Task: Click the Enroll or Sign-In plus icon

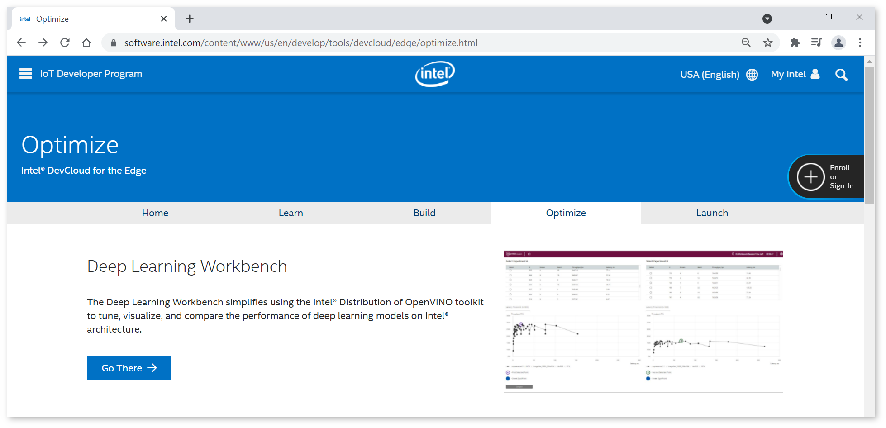Action: pyautogui.click(x=810, y=177)
